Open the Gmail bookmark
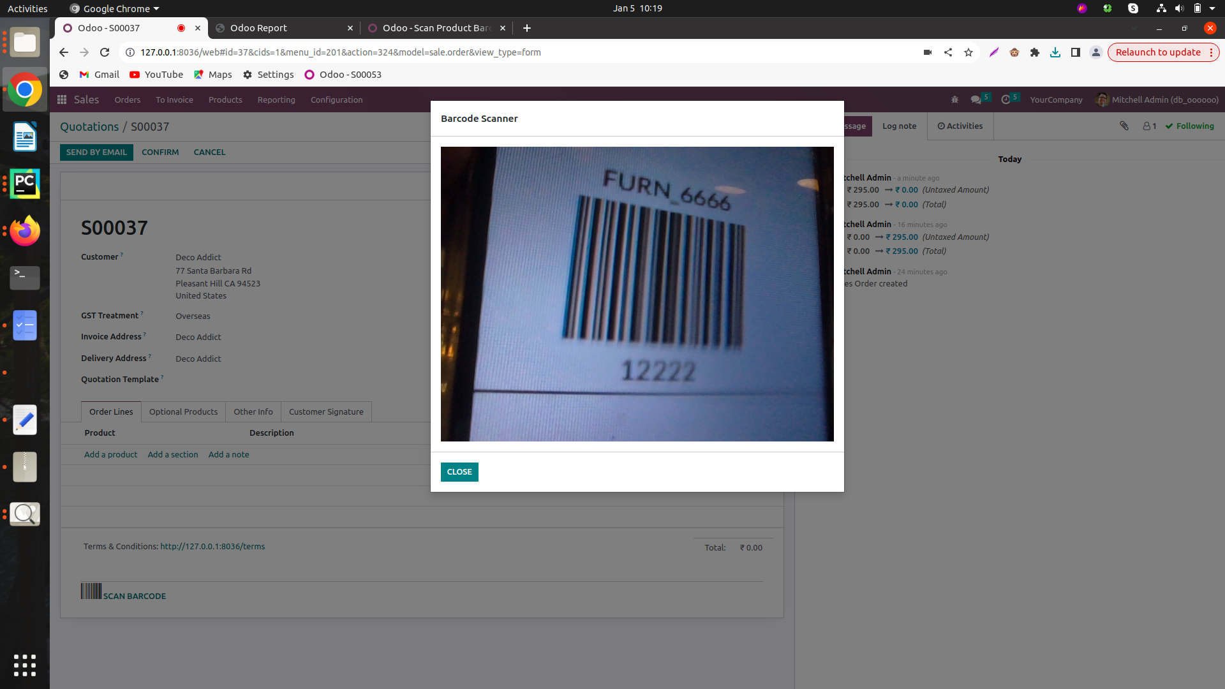 coord(99,75)
